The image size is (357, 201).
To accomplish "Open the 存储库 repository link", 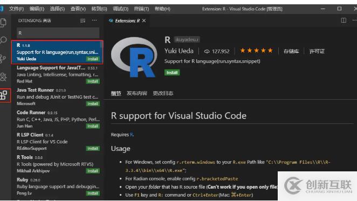I will (291, 51).
